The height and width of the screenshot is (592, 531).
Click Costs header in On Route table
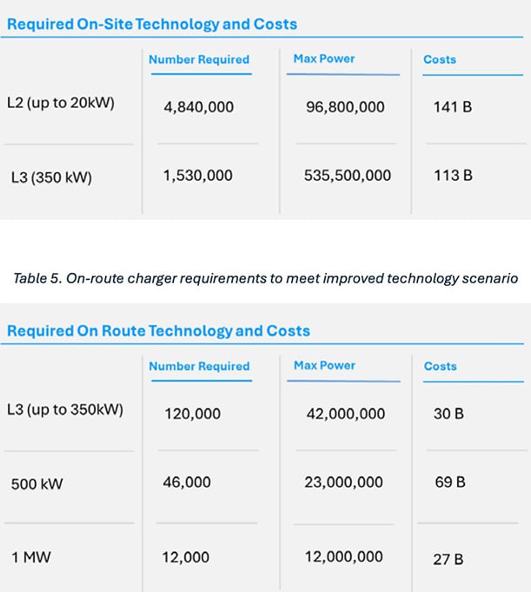coord(440,366)
